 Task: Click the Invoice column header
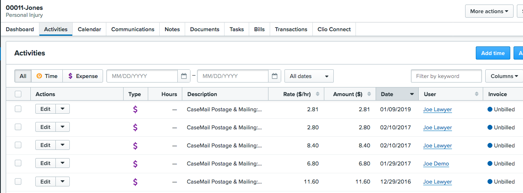click(x=503, y=94)
